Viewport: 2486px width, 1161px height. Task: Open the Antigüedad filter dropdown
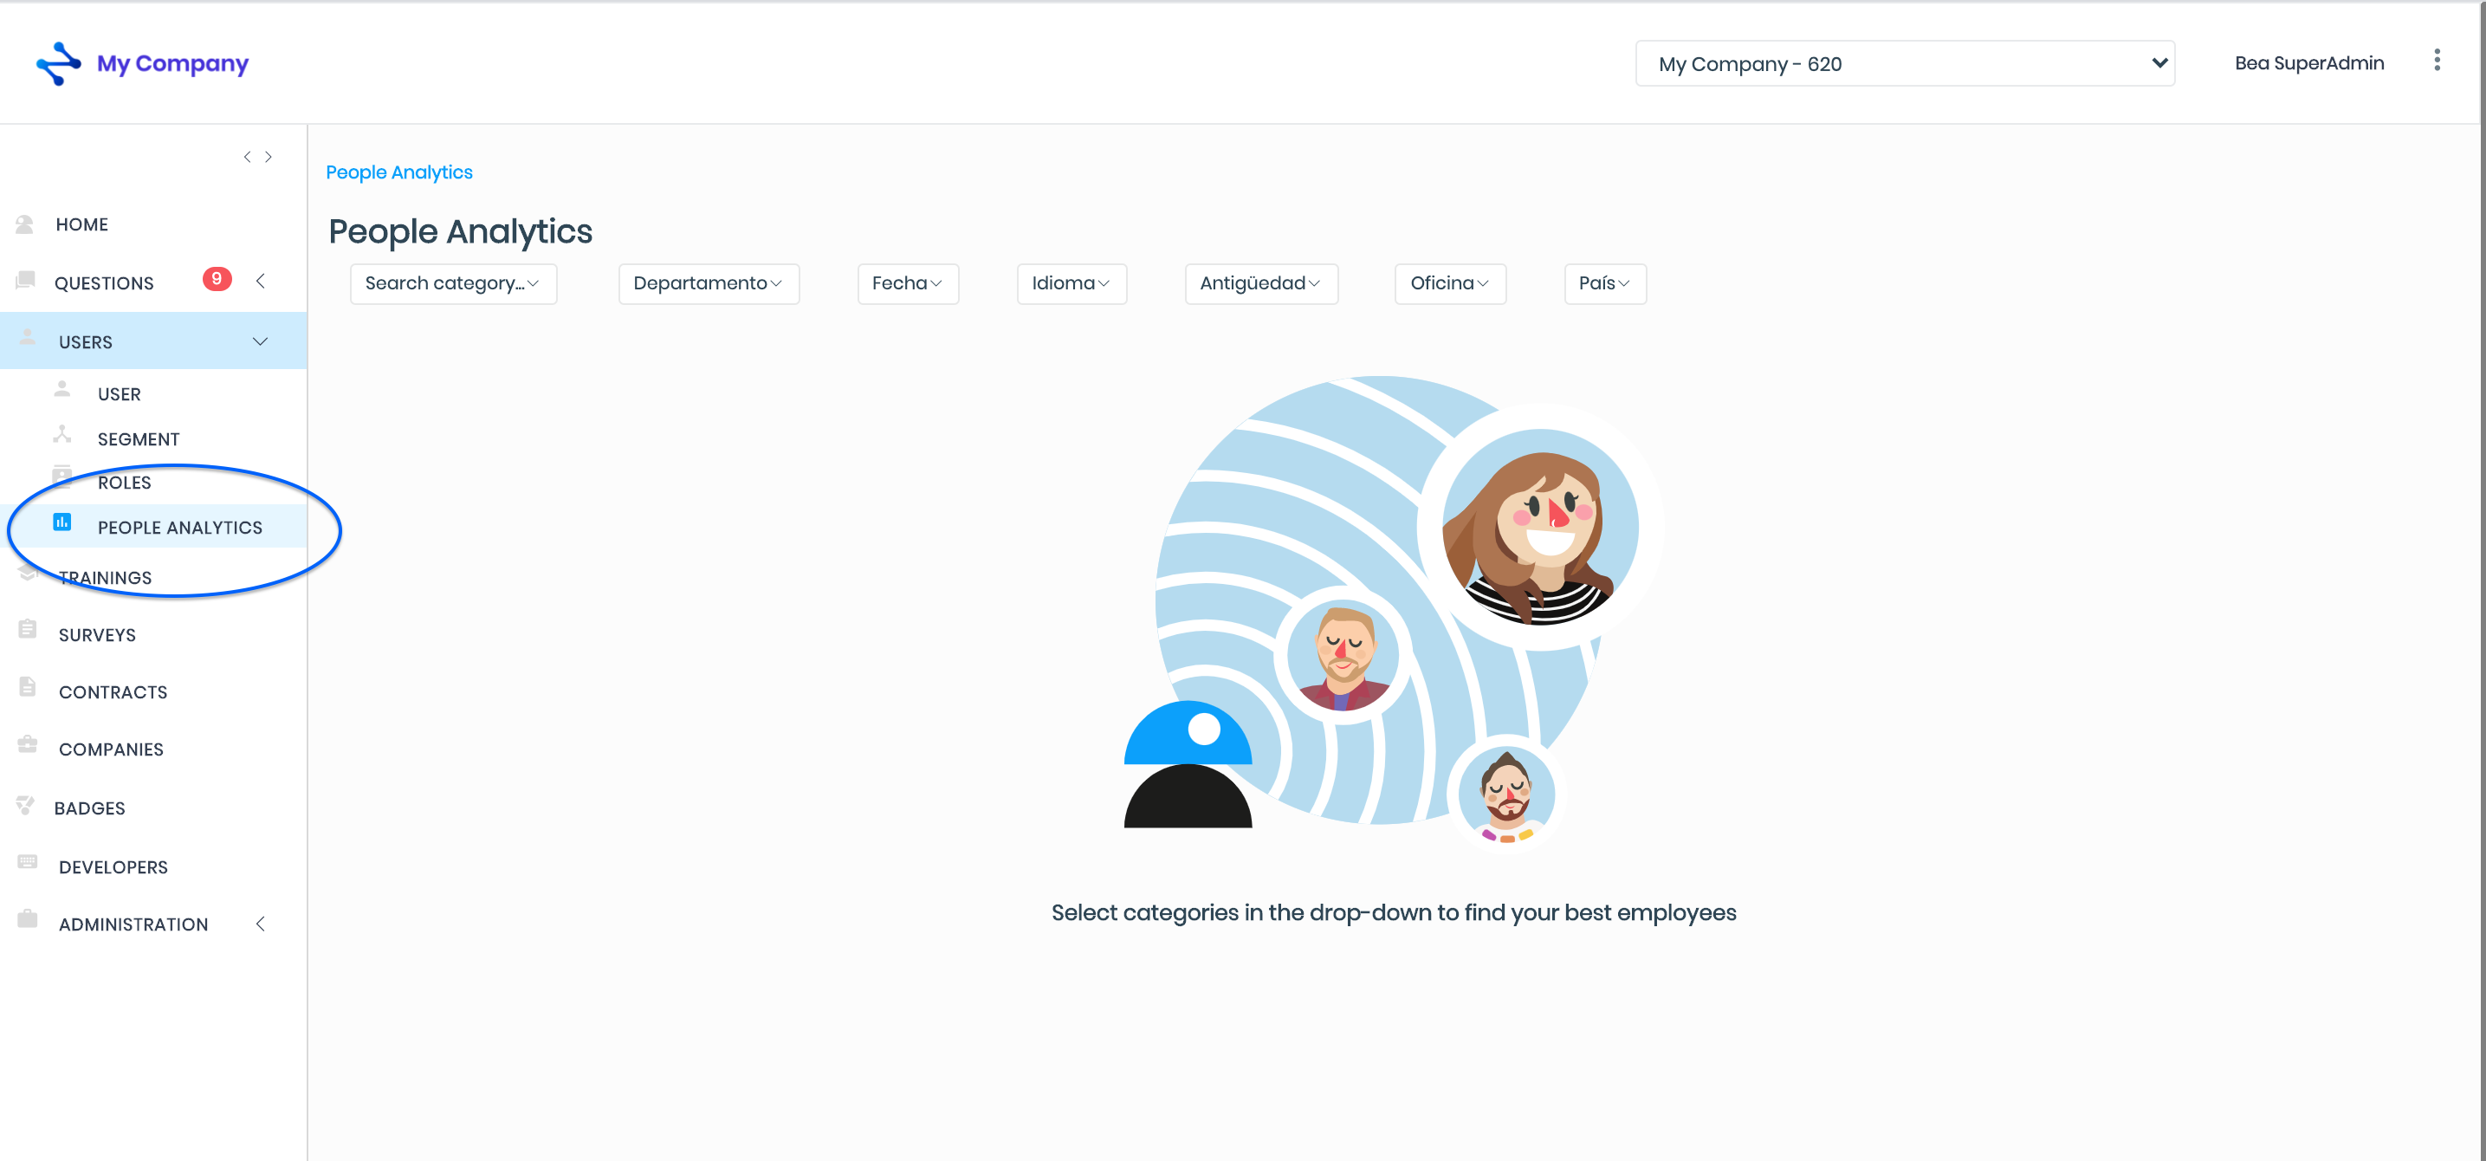1259,283
